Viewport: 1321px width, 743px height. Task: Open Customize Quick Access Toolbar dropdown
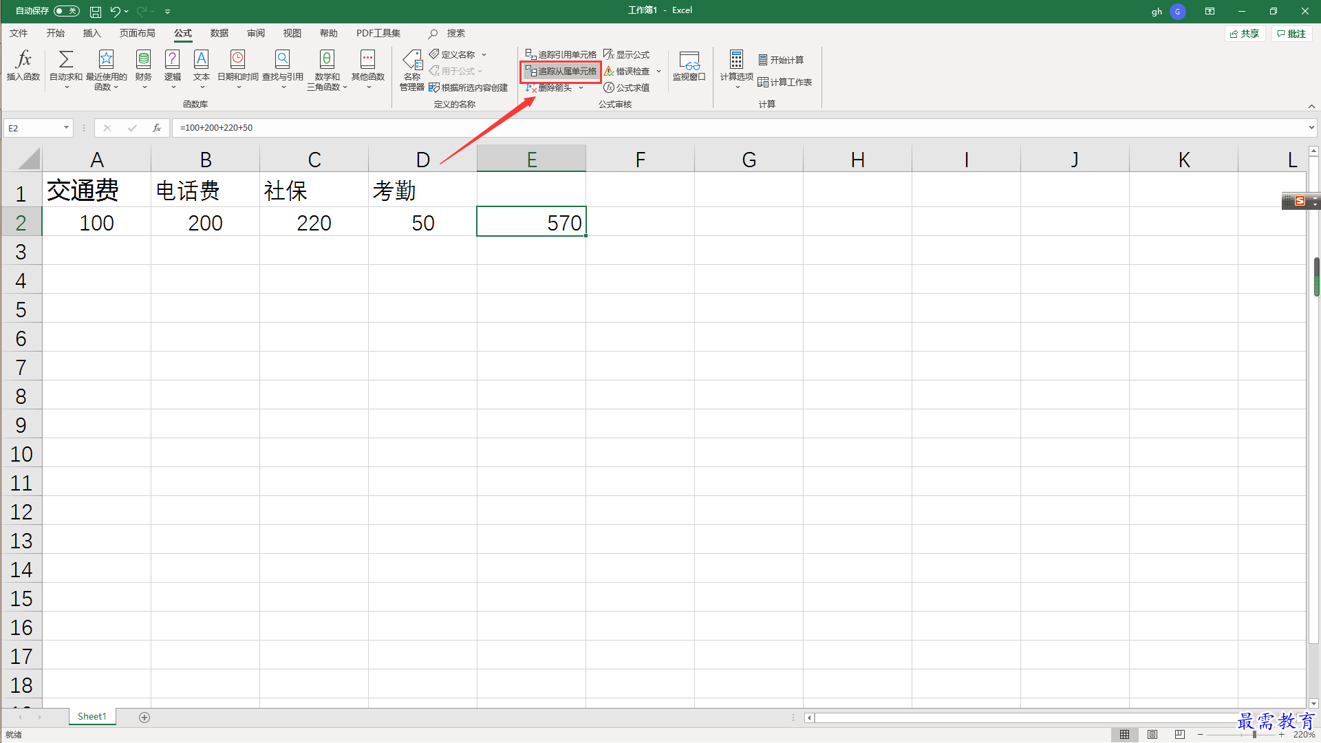(167, 11)
